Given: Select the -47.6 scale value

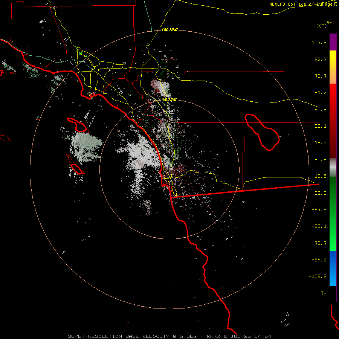Looking at the screenshot, I should [319, 210].
